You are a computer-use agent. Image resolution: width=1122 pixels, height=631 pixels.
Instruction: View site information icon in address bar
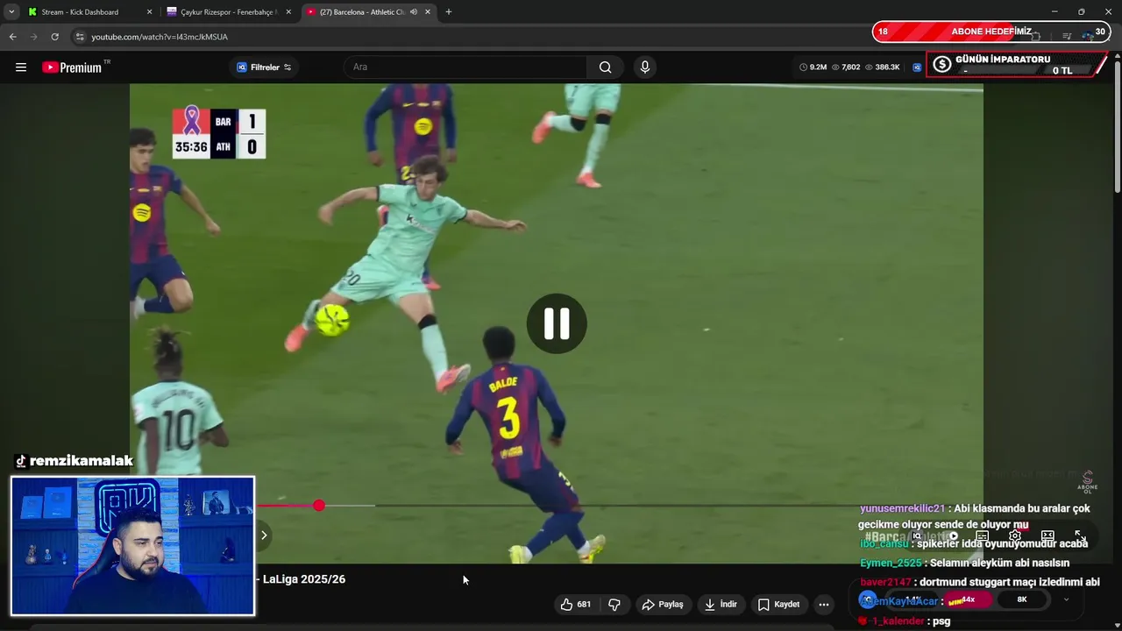click(80, 37)
